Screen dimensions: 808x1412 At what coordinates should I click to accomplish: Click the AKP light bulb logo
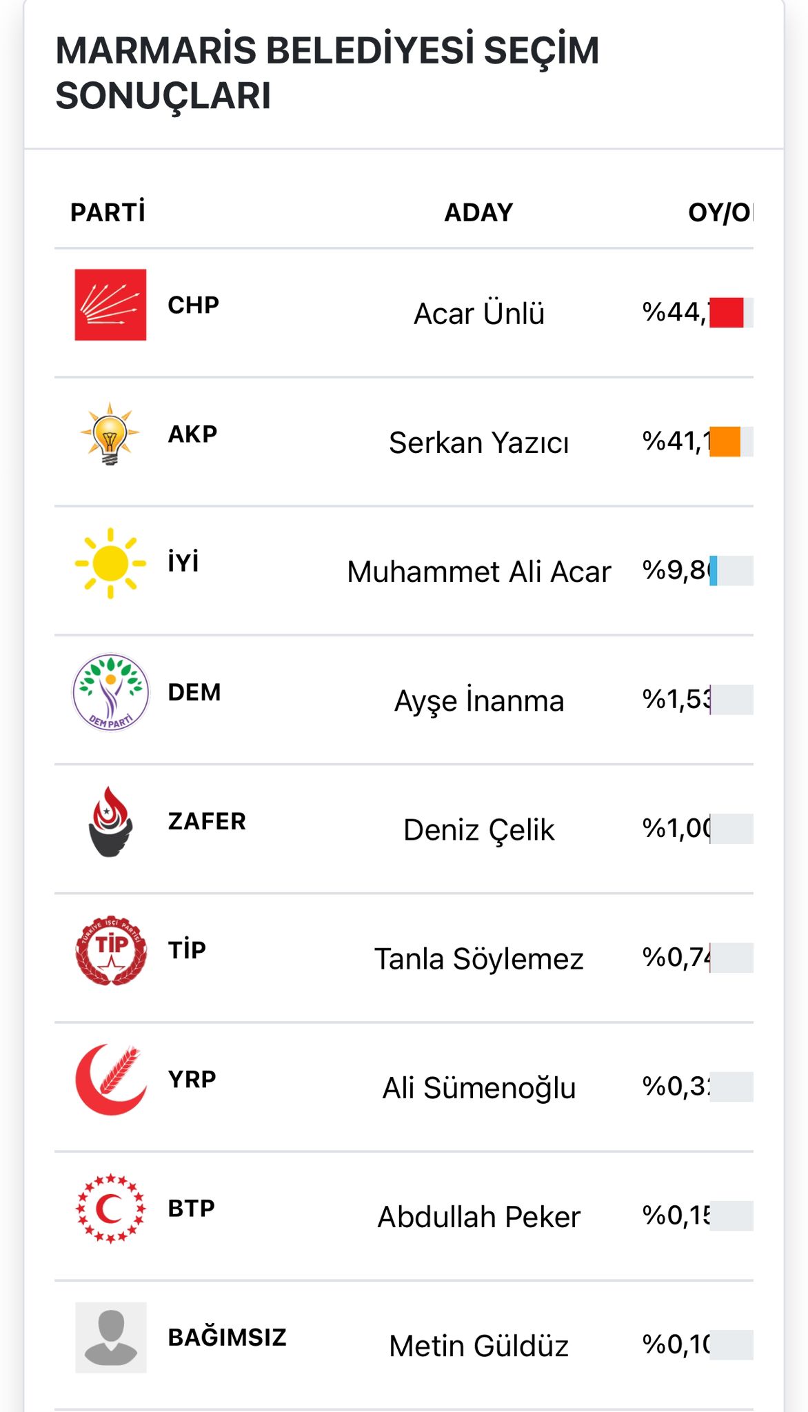pos(110,434)
